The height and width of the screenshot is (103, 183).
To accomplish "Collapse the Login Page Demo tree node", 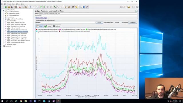I will click(2, 10).
